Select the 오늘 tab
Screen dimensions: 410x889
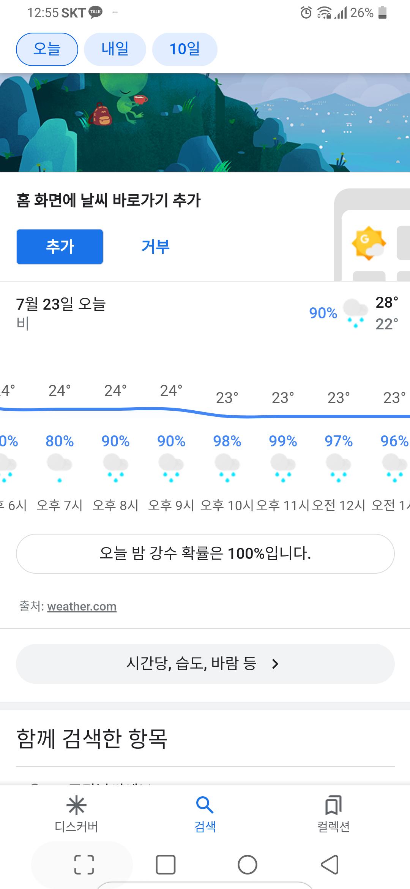point(47,49)
